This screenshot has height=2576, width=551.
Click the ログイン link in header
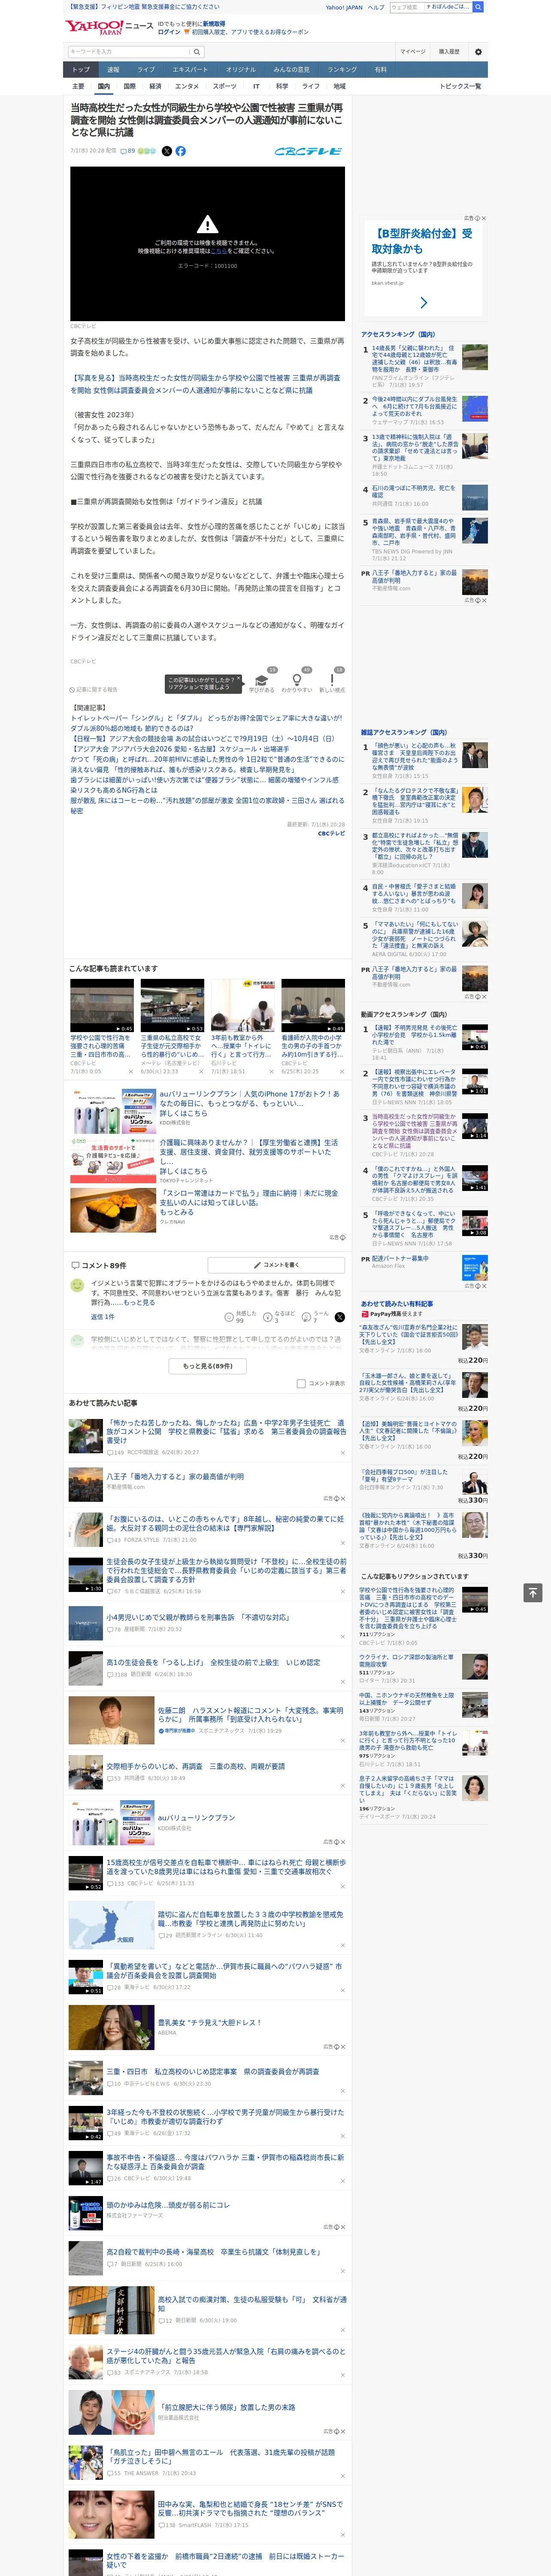pos(169,32)
